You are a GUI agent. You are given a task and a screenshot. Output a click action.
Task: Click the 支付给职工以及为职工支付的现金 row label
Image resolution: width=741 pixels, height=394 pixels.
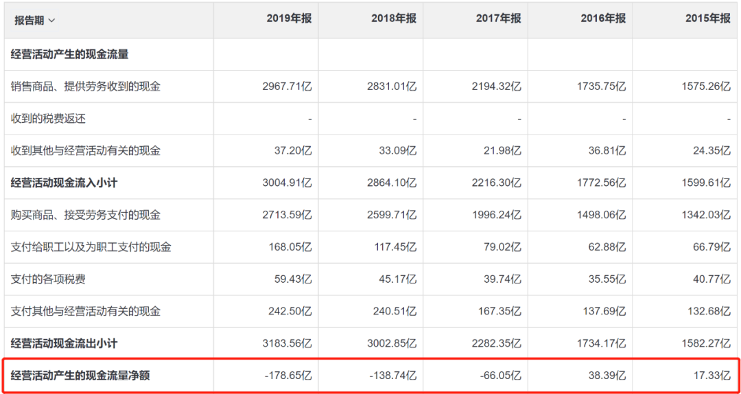pos(91,247)
